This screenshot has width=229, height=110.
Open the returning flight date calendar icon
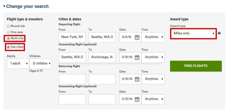[137, 79]
